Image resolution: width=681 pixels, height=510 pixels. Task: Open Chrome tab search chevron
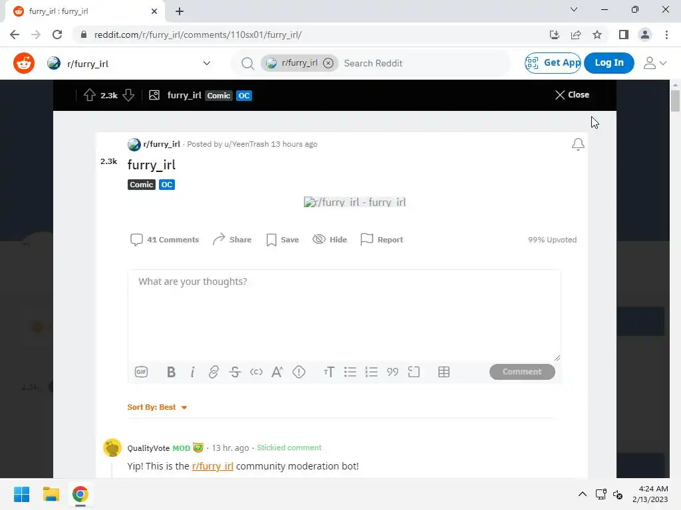pos(574,9)
